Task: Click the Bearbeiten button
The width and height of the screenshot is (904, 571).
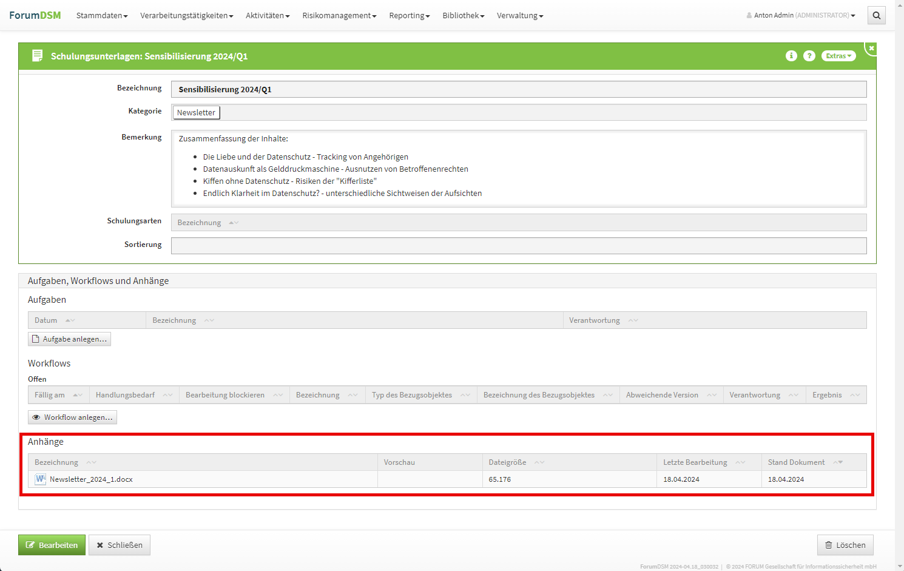Action: click(52, 545)
